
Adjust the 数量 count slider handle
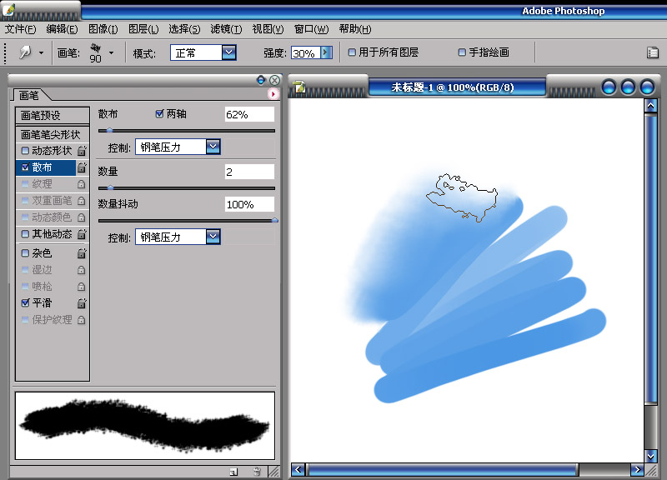pos(110,188)
